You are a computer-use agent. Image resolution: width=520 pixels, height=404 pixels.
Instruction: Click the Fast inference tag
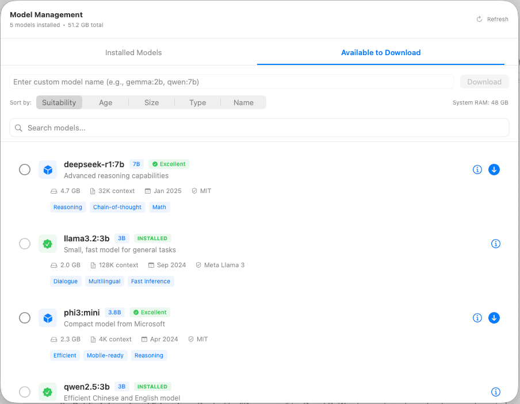click(x=151, y=282)
